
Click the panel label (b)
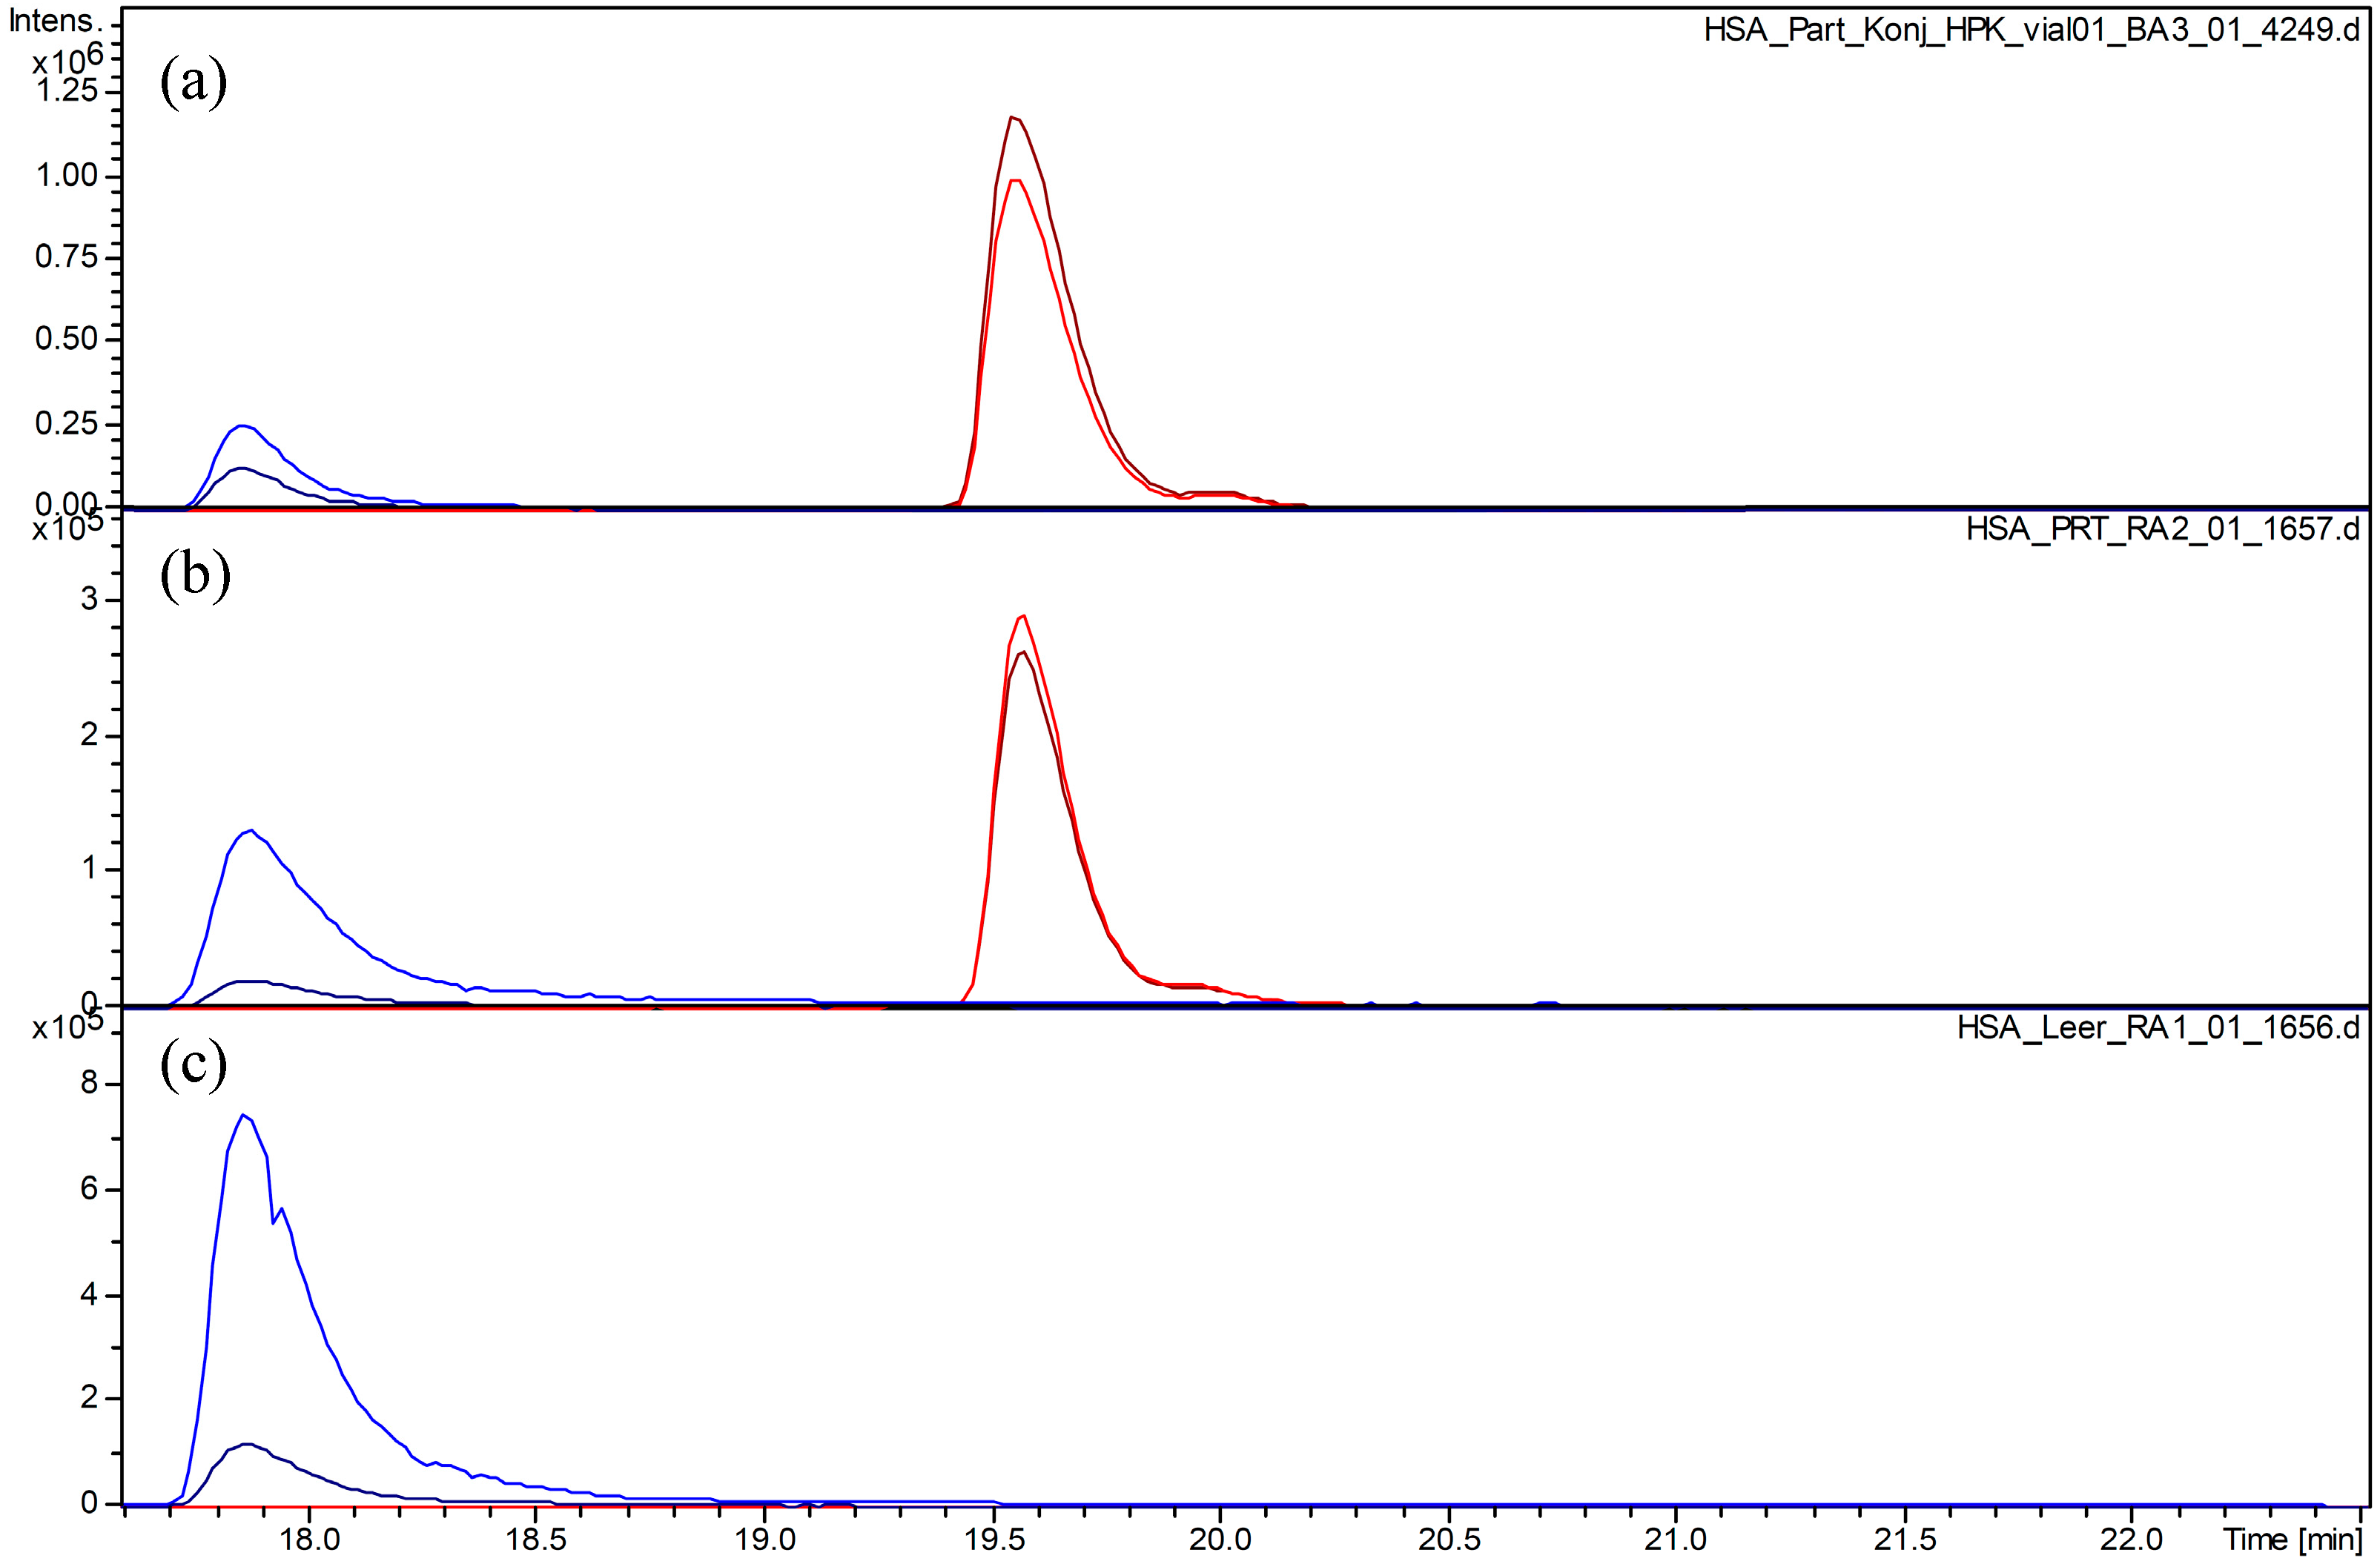click(x=194, y=577)
